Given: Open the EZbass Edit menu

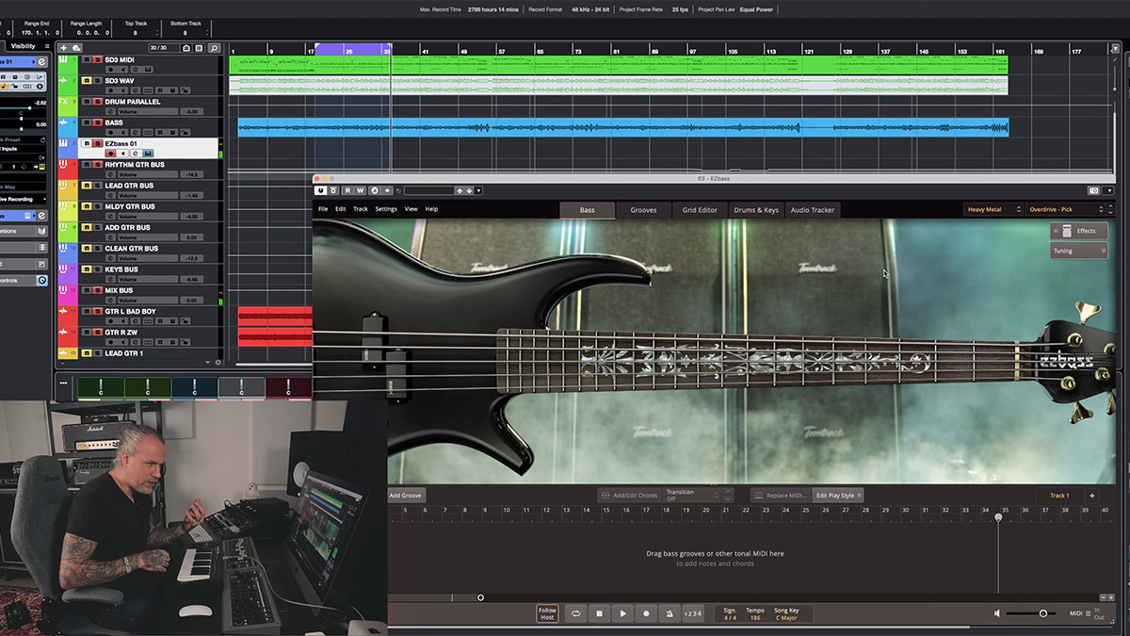Looking at the screenshot, I should coord(340,209).
